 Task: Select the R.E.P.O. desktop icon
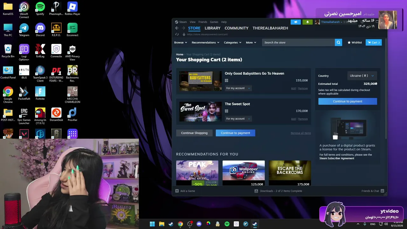tap(56, 30)
